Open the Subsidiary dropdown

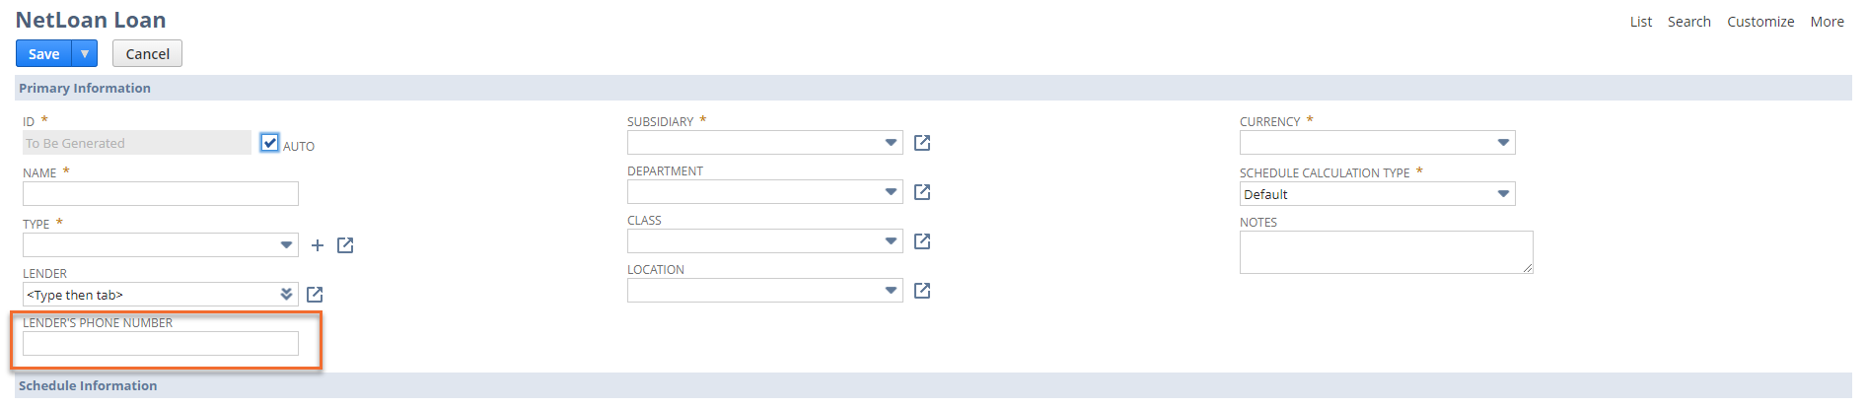(x=765, y=143)
